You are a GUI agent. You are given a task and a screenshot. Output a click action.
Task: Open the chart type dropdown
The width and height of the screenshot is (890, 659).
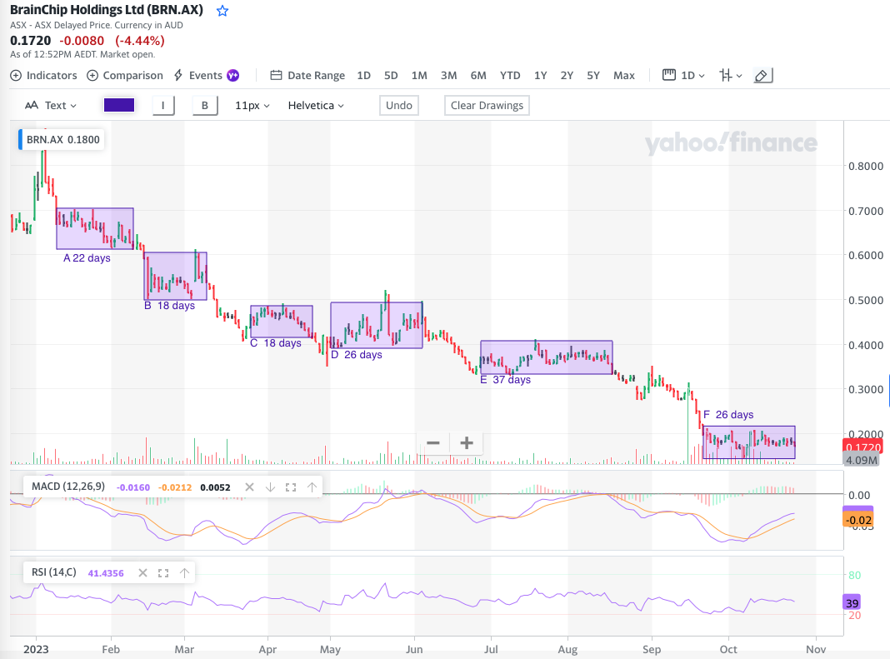(731, 76)
